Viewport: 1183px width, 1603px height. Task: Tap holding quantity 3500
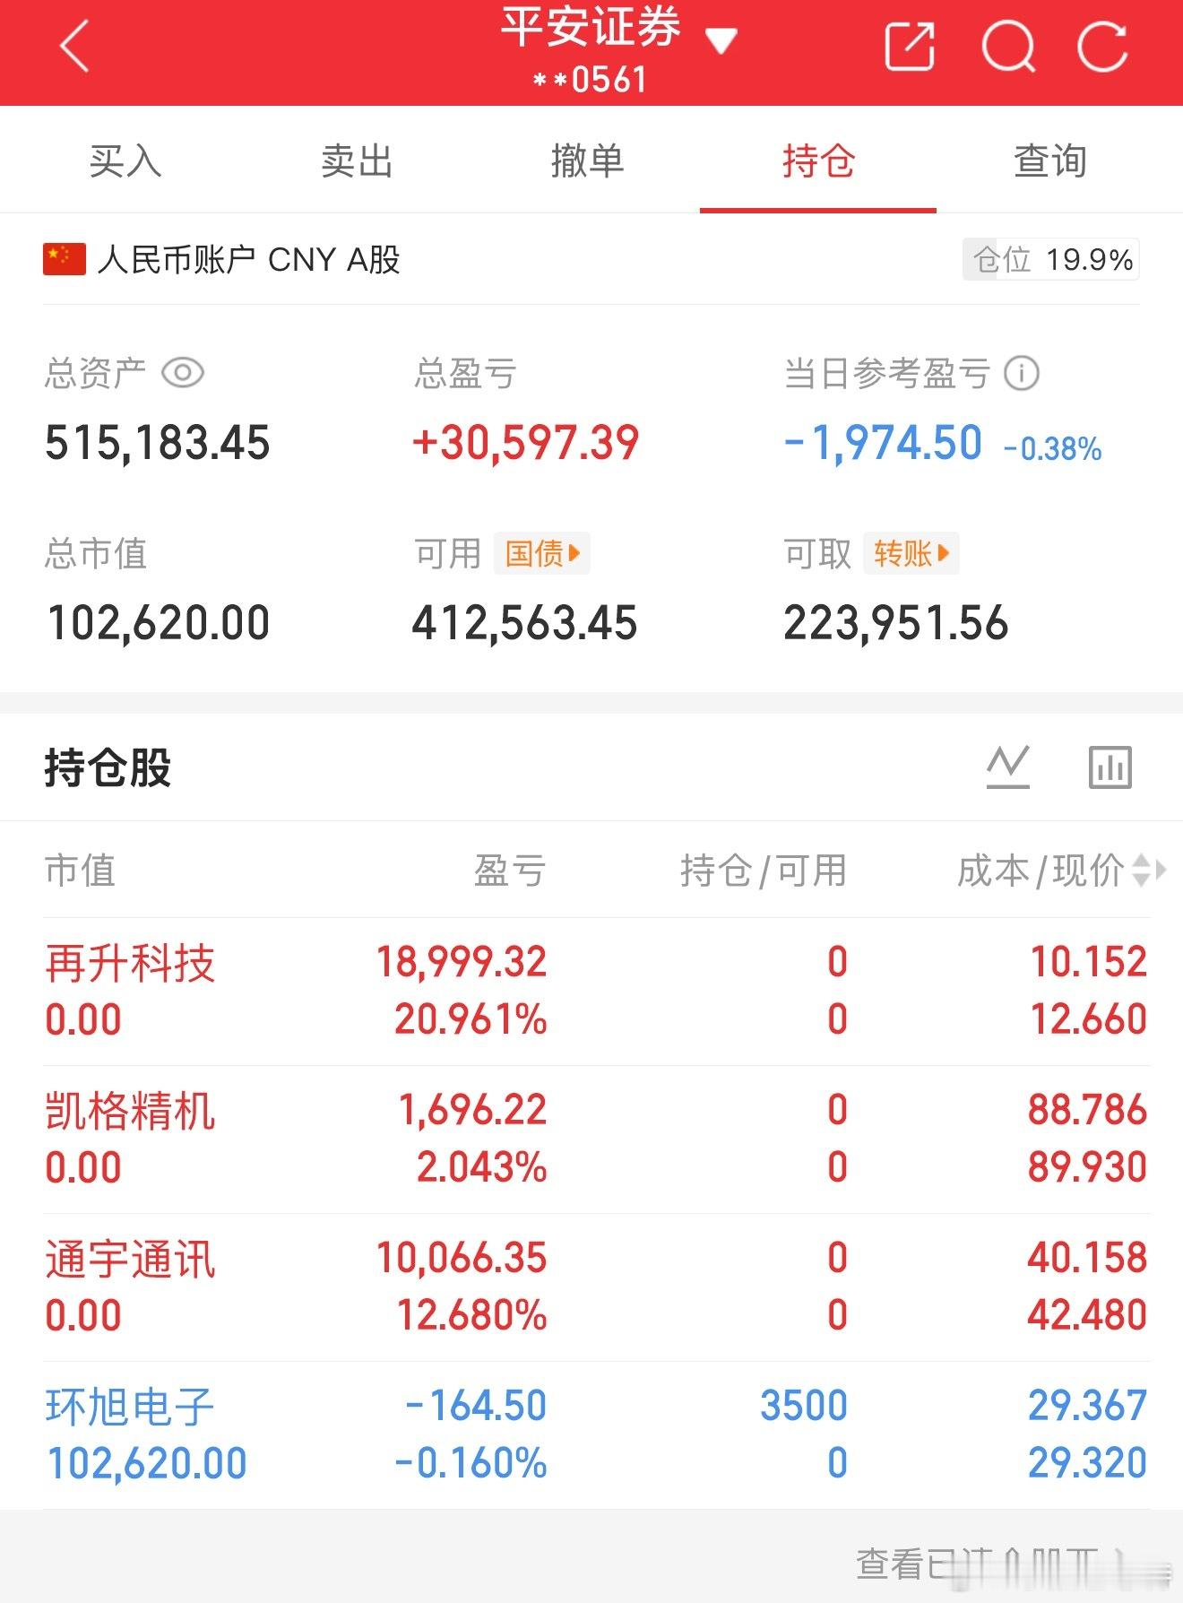click(804, 1406)
